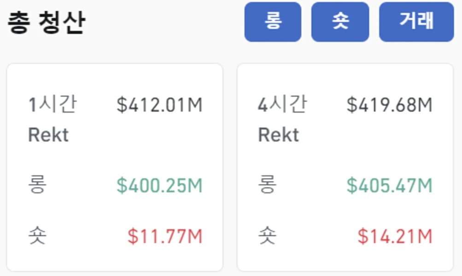Select the green $400.25M long value
Viewport: 462px width, 276px height.
click(x=159, y=185)
